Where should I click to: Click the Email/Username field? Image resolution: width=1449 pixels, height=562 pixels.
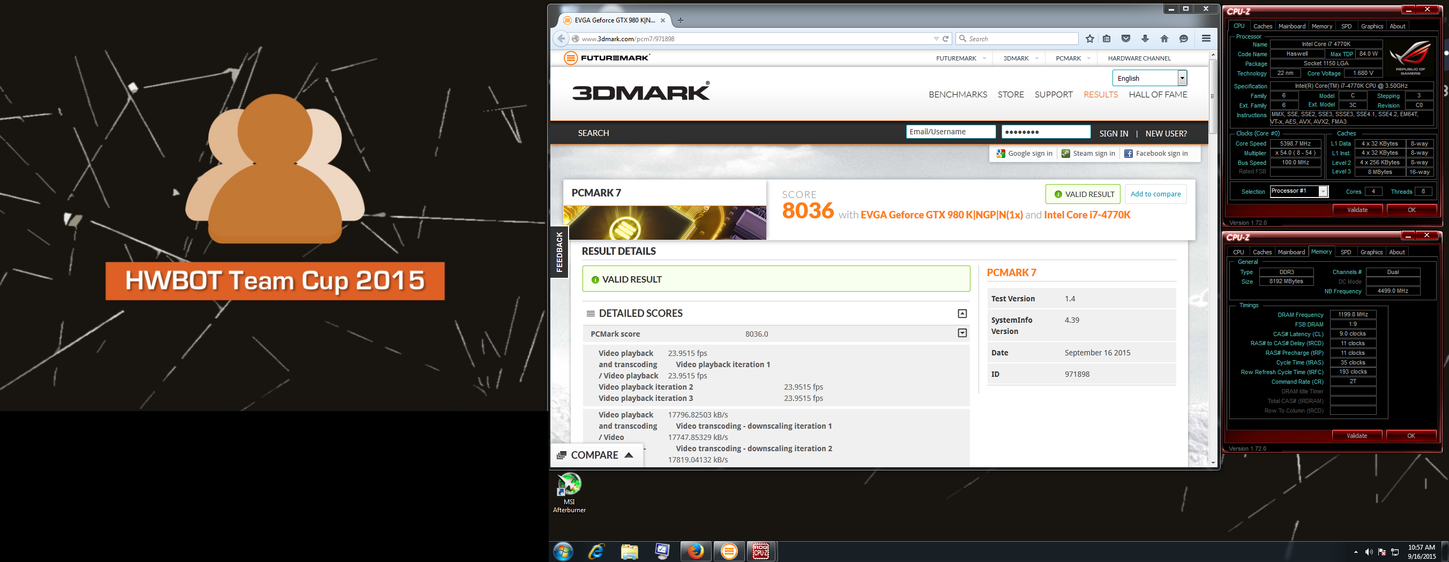tap(951, 132)
